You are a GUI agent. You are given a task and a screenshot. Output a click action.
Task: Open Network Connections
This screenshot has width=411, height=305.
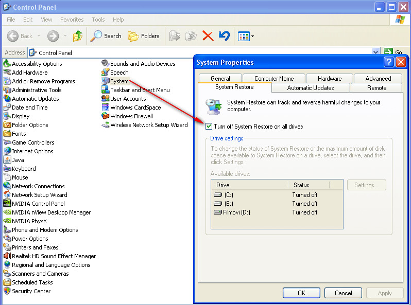(x=34, y=186)
